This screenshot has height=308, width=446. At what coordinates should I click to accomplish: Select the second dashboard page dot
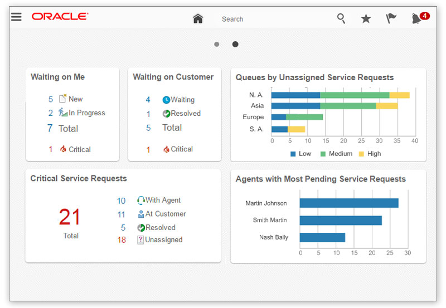235,44
